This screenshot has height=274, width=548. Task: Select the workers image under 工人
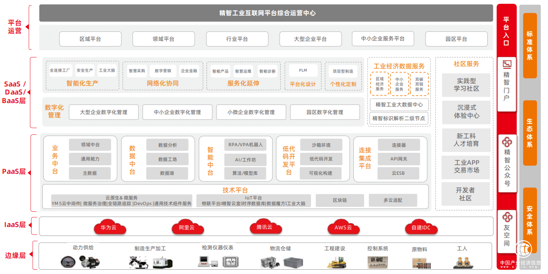click(462, 262)
